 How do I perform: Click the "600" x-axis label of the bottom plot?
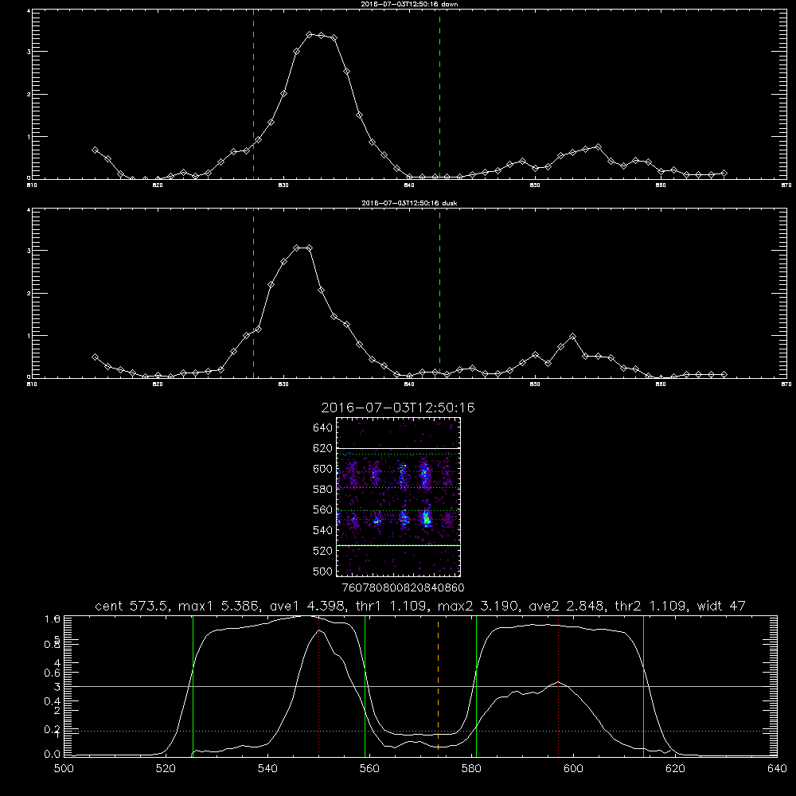pos(573,769)
